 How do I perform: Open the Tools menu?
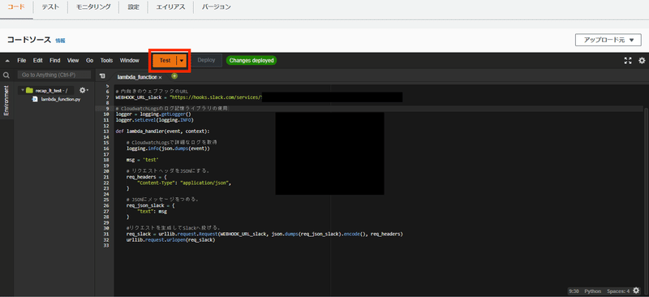point(106,61)
